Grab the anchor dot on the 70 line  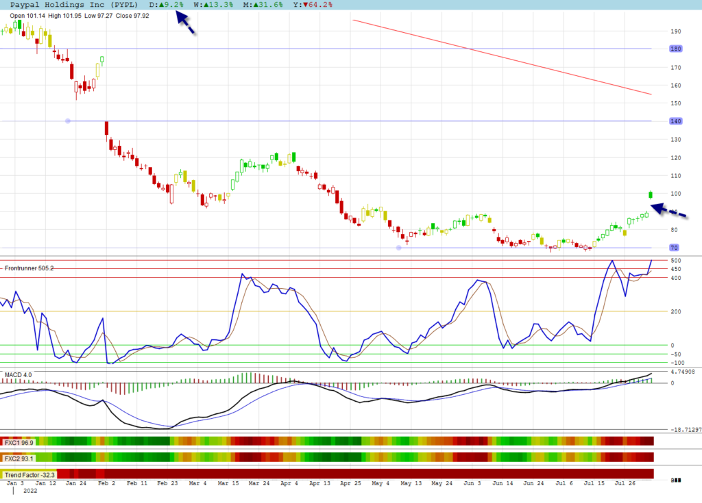pyautogui.click(x=399, y=248)
